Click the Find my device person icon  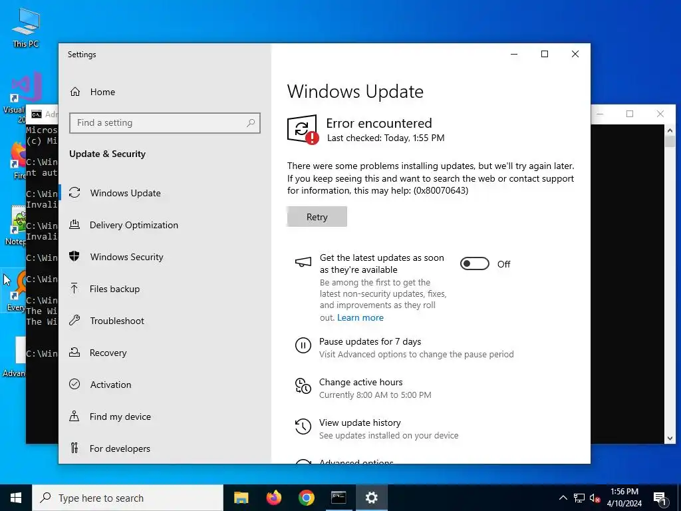coord(74,417)
